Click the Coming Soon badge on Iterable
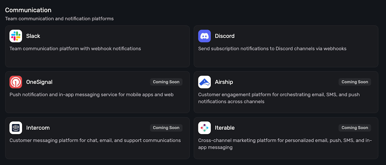 (x=355, y=128)
